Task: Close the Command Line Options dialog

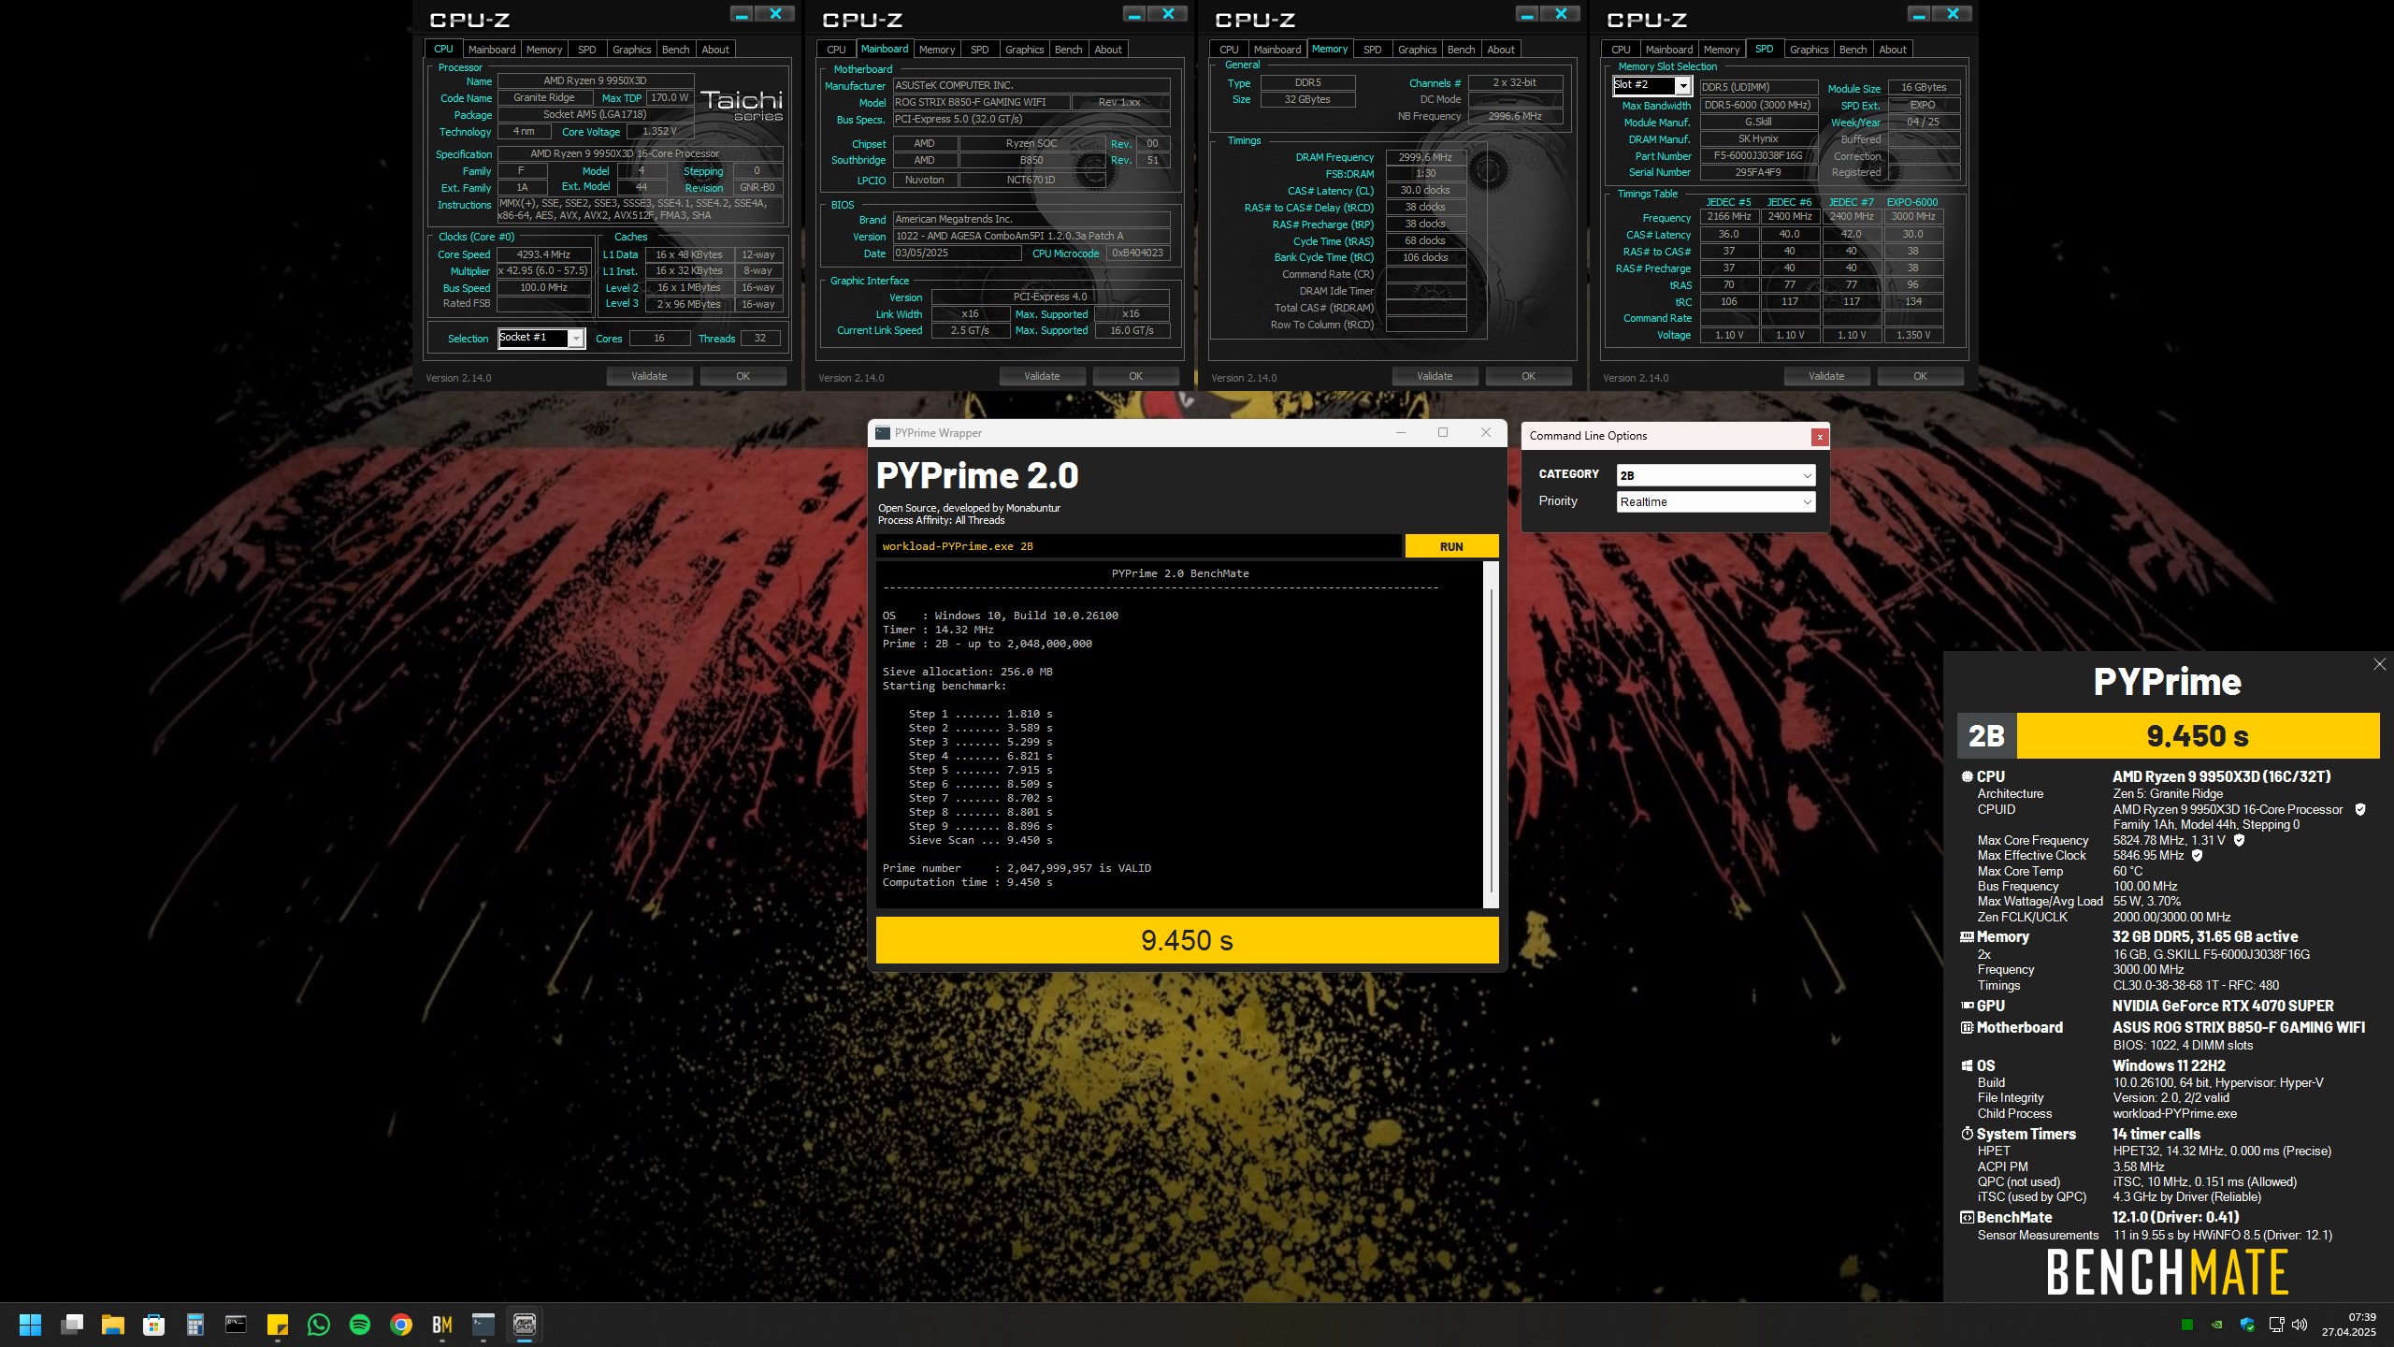Action: pyautogui.click(x=1819, y=437)
